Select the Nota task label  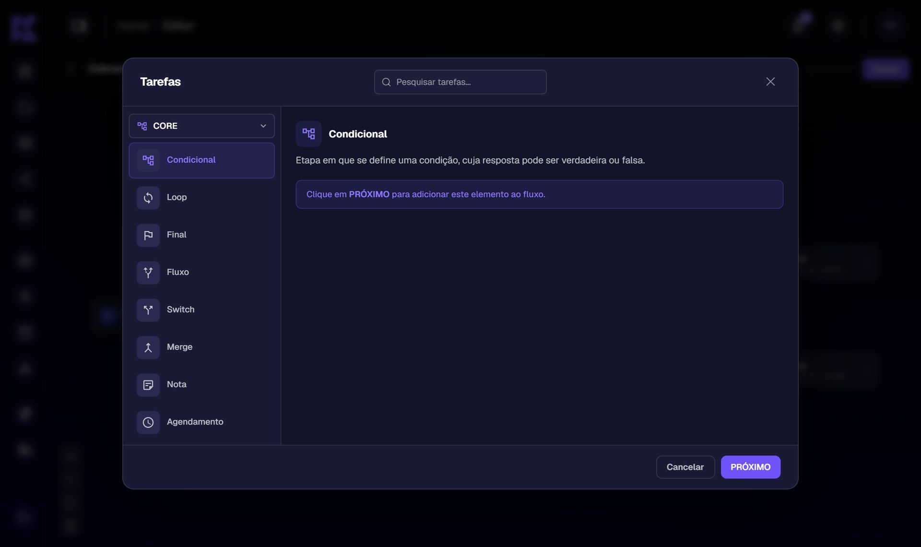tap(177, 384)
